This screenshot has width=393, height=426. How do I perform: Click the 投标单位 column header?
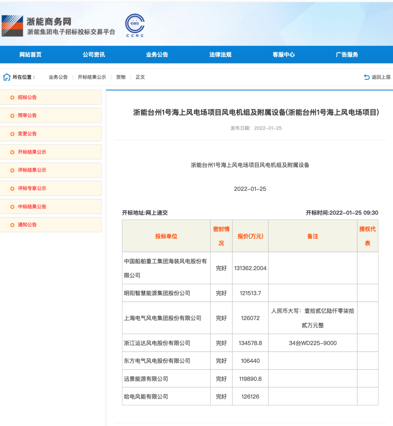[166, 236]
